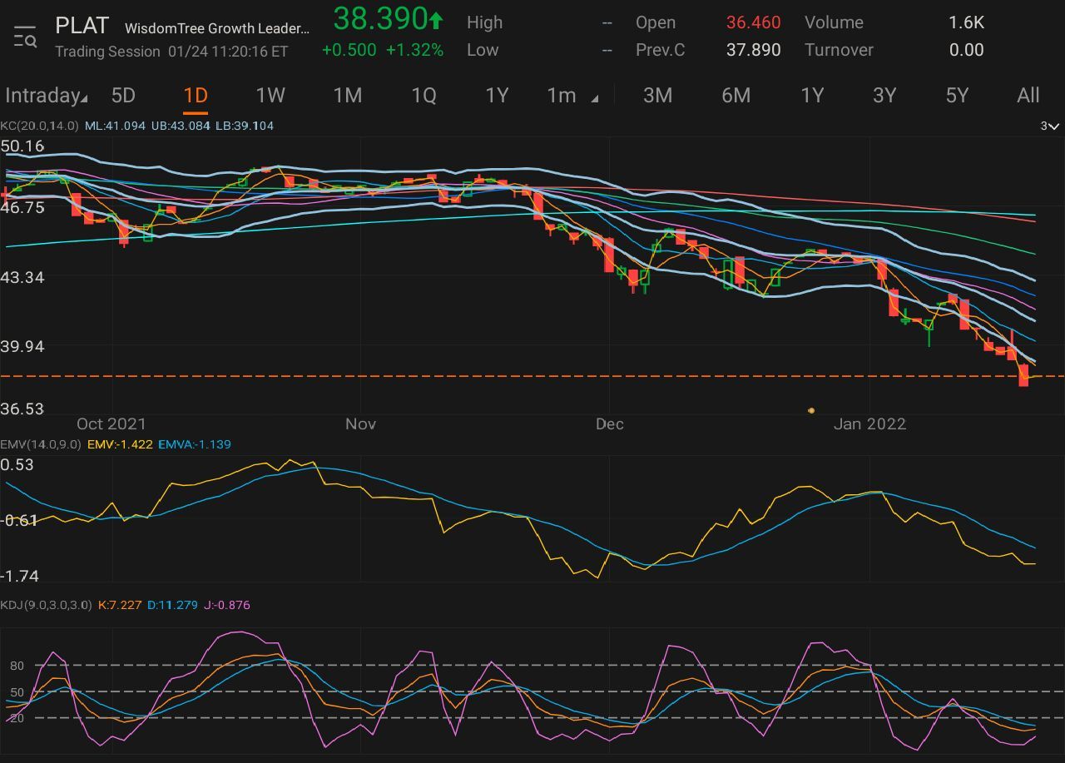Set range to 3M
The image size is (1065, 763).
[x=657, y=96]
